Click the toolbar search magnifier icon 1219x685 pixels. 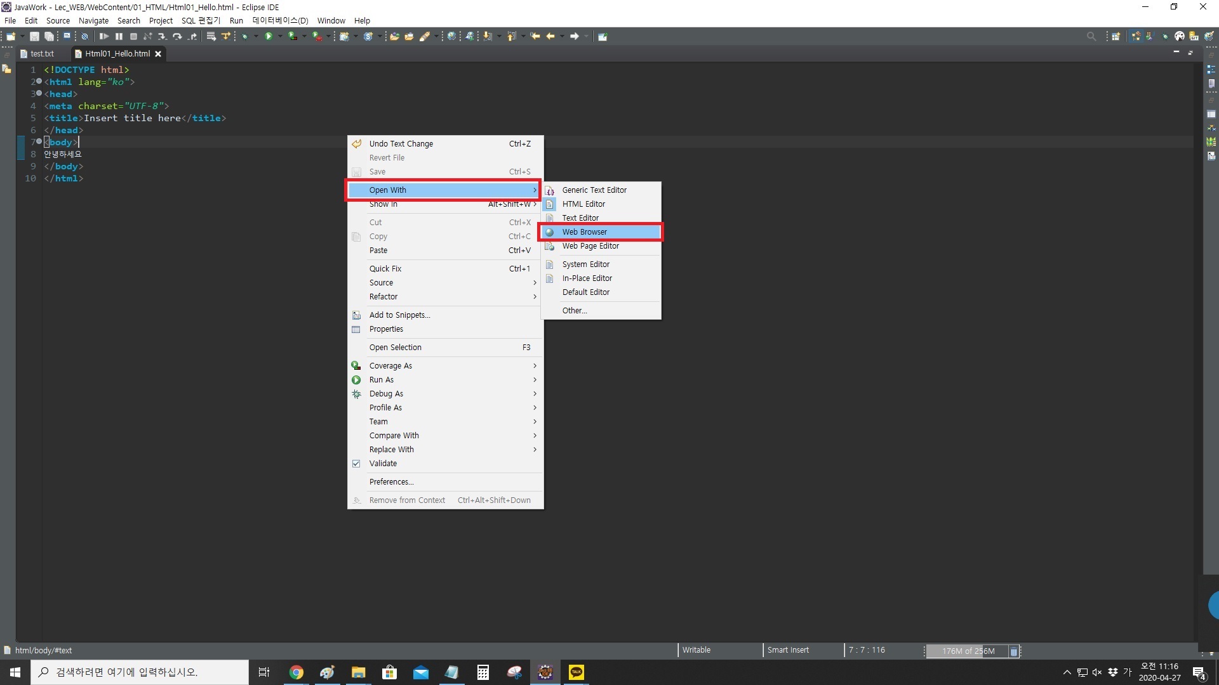pyautogui.click(x=1091, y=37)
